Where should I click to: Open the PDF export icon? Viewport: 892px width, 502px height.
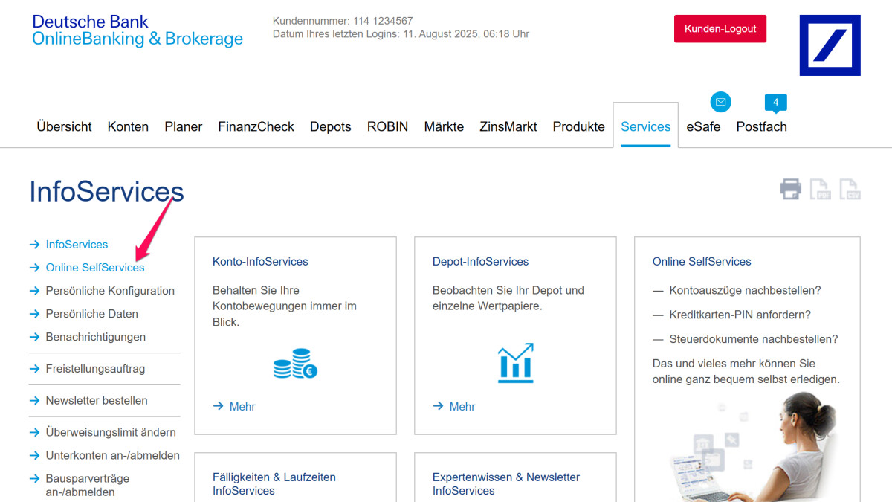click(820, 189)
